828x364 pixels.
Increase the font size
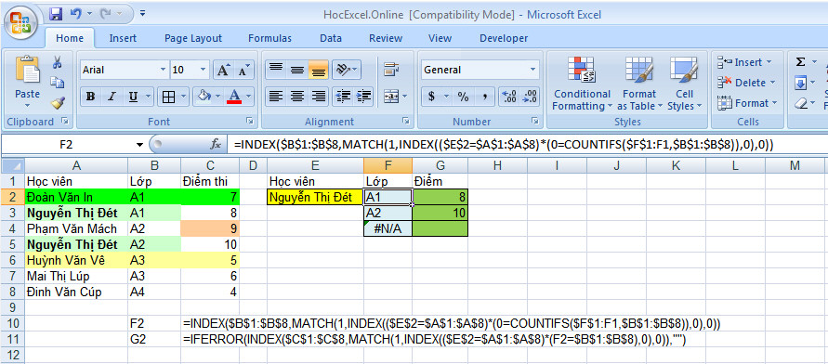(223, 70)
